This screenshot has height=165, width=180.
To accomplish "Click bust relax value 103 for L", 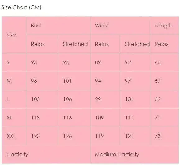I will click(35, 99).
